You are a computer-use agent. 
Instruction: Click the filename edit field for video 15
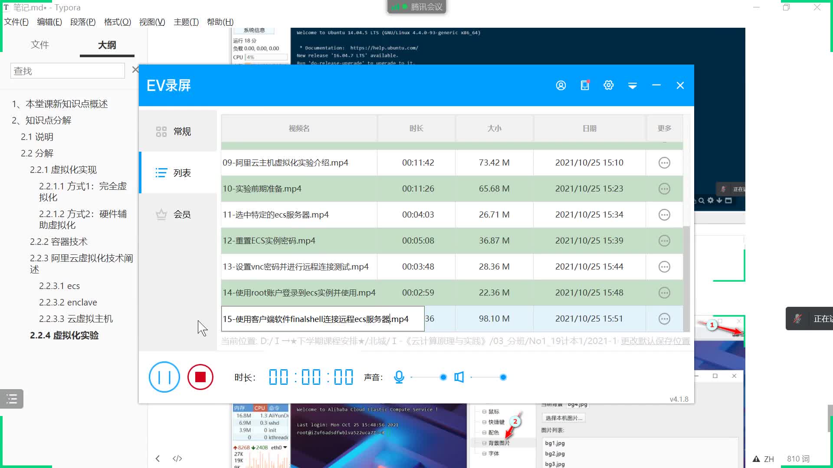(x=323, y=319)
